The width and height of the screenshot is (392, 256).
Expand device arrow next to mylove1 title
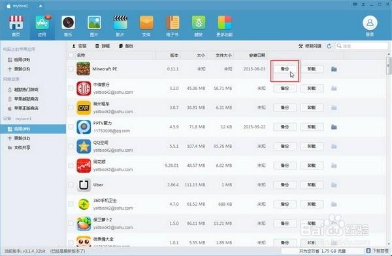pyautogui.click(x=41, y=7)
